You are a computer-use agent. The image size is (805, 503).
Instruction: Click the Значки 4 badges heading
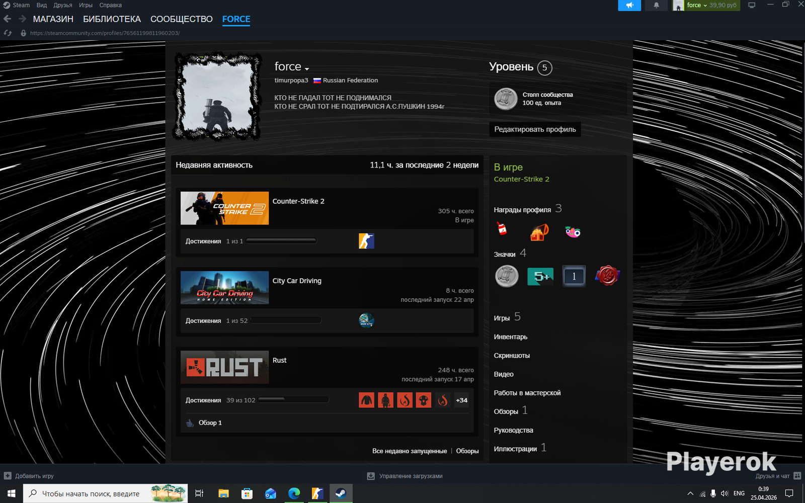pyautogui.click(x=510, y=254)
